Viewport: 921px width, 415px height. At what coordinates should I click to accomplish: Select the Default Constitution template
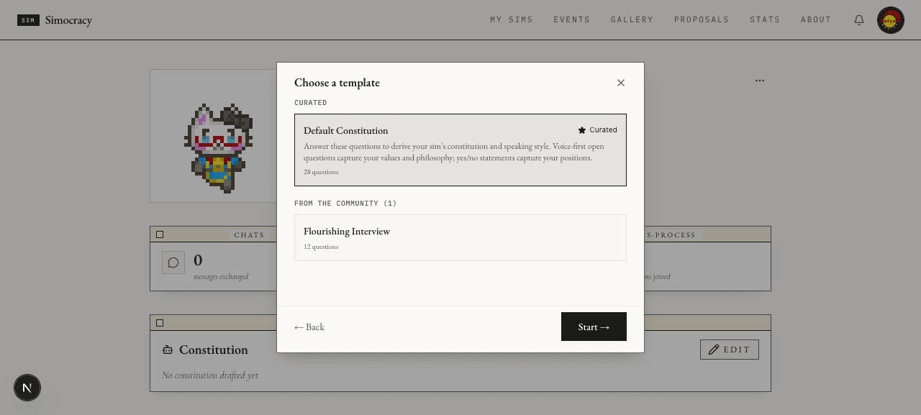point(460,150)
